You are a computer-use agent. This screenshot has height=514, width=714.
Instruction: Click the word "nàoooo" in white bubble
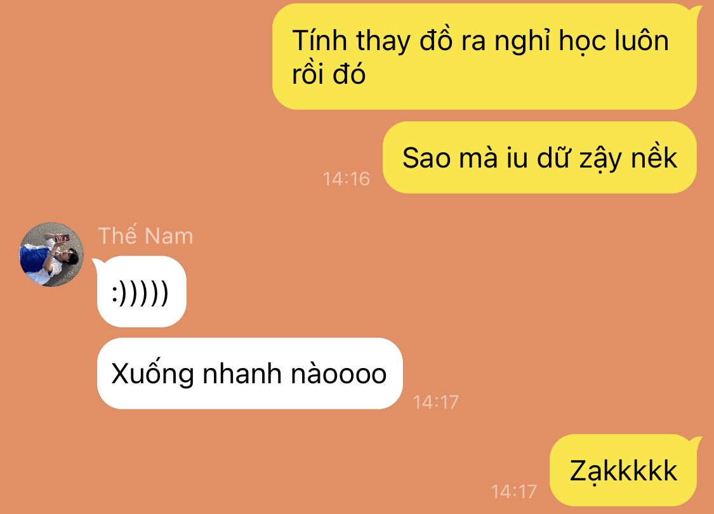point(339,374)
